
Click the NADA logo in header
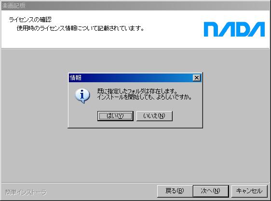pyautogui.click(x=234, y=29)
